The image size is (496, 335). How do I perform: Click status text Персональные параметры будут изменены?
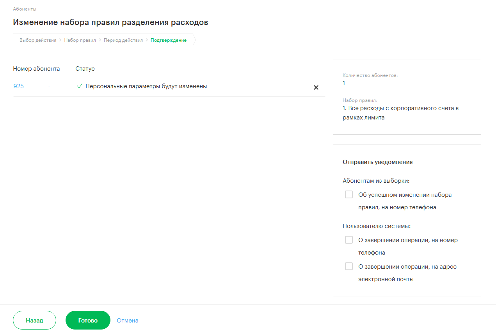click(x=146, y=86)
